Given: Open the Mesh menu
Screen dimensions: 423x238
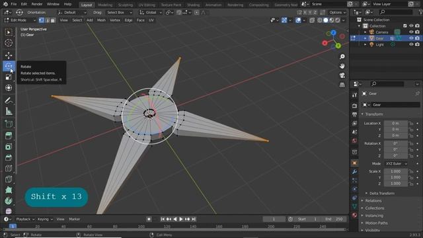Looking at the screenshot, I should coord(101,20).
